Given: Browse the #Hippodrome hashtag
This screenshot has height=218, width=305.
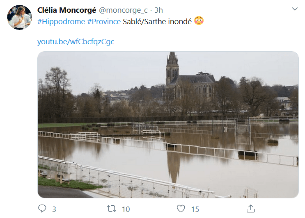Looking at the screenshot, I should pyautogui.click(x=61, y=21).
